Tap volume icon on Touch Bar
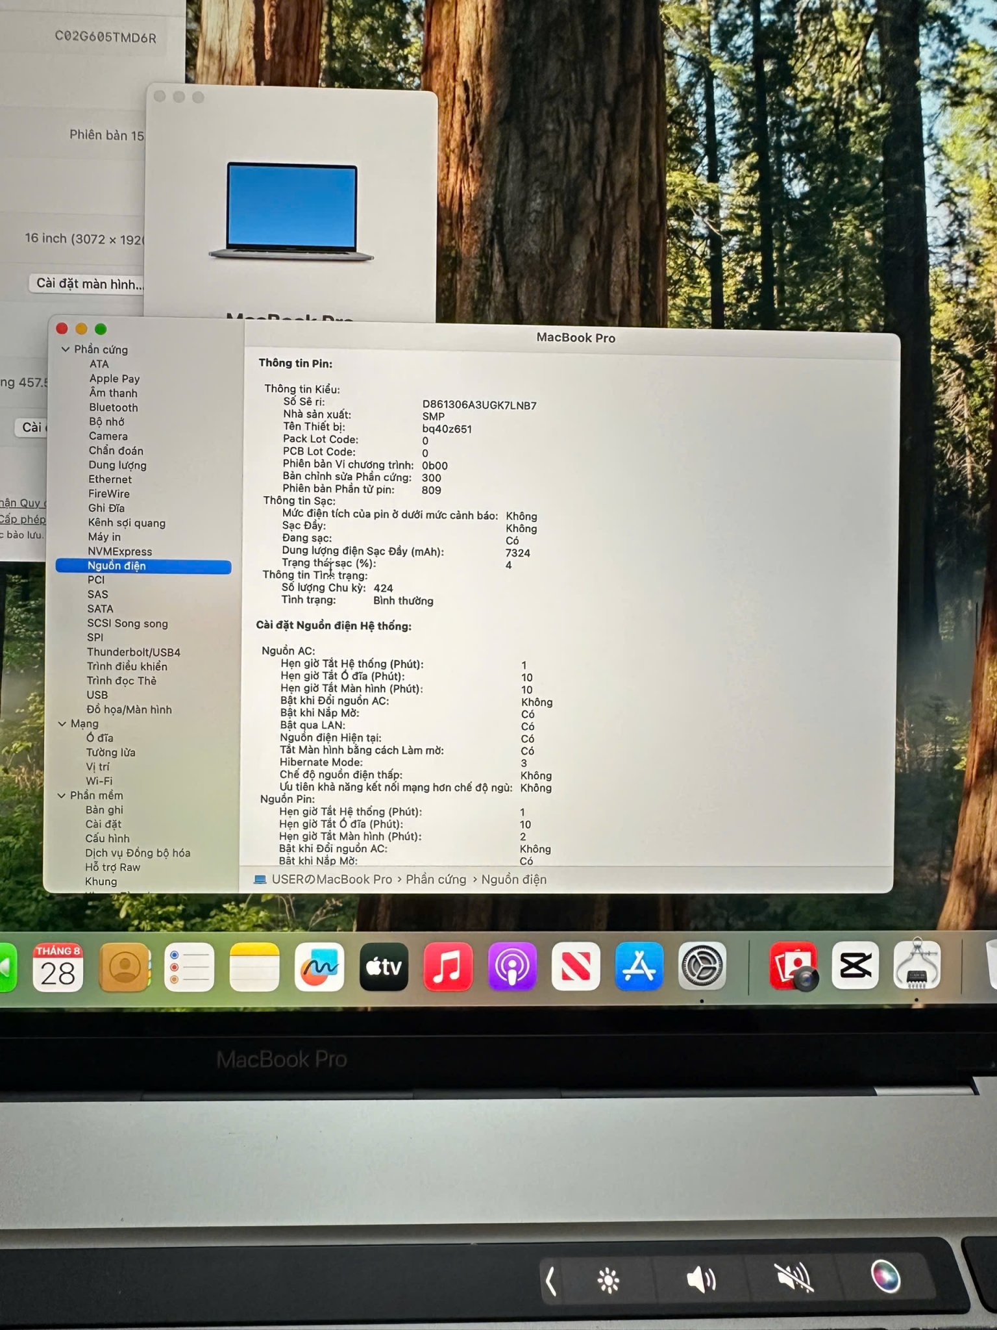 click(x=701, y=1279)
